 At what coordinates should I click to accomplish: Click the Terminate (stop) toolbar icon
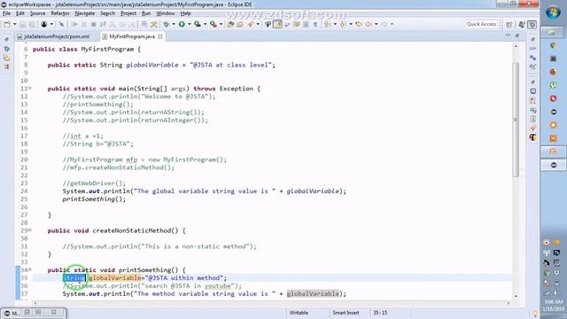(x=93, y=24)
